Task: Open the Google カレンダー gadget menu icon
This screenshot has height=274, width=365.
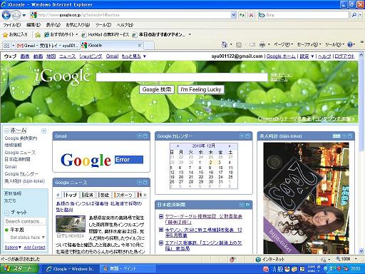Action: (x=242, y=136)
